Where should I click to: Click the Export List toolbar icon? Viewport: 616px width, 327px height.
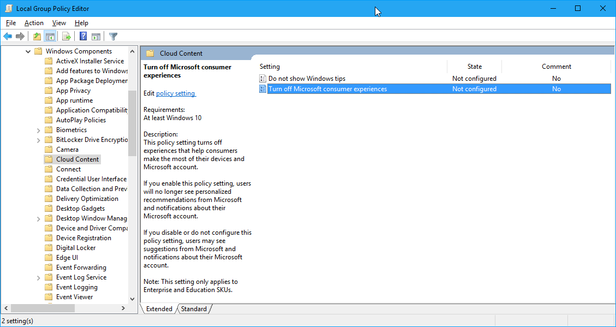[67, 37]
